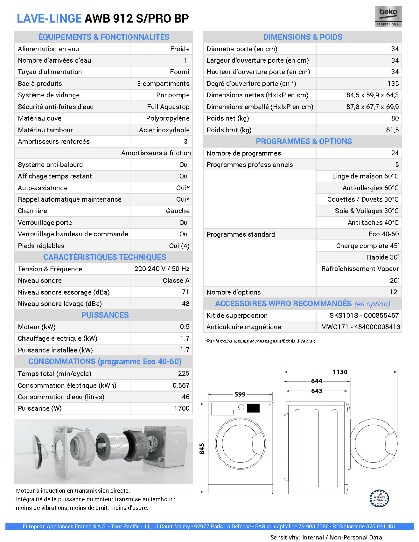Click the 'Poids brut (kg)' label
The height and width of the screenshot is (542, 419).
[x=229, y=130]
